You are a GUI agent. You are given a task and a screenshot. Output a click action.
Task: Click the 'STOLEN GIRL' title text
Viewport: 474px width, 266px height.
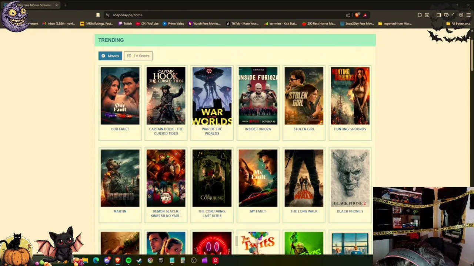304,129
